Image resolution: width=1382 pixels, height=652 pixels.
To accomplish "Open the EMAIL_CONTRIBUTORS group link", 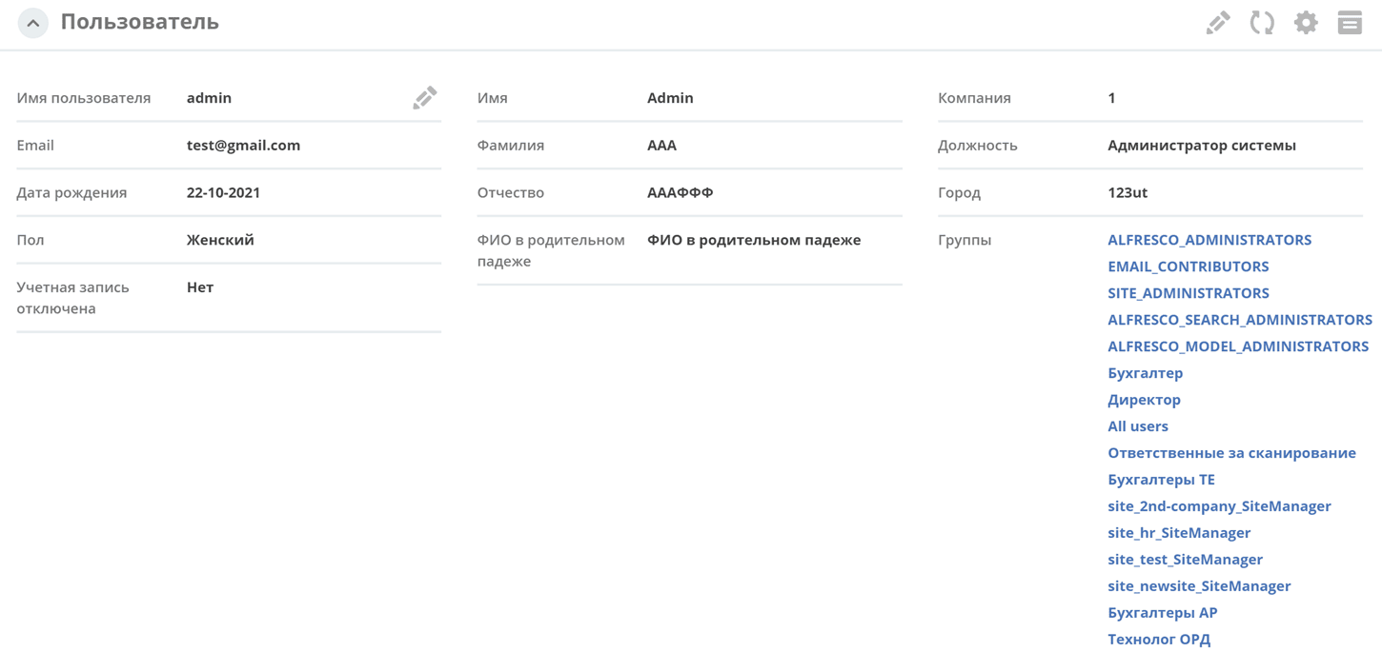I will pyautogui.click(x=1188, y=267).
